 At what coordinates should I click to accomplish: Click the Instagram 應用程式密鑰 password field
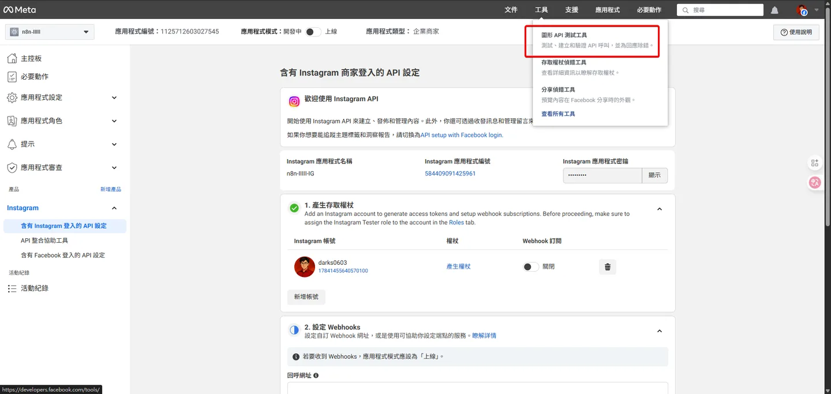[x=602, y=175]
